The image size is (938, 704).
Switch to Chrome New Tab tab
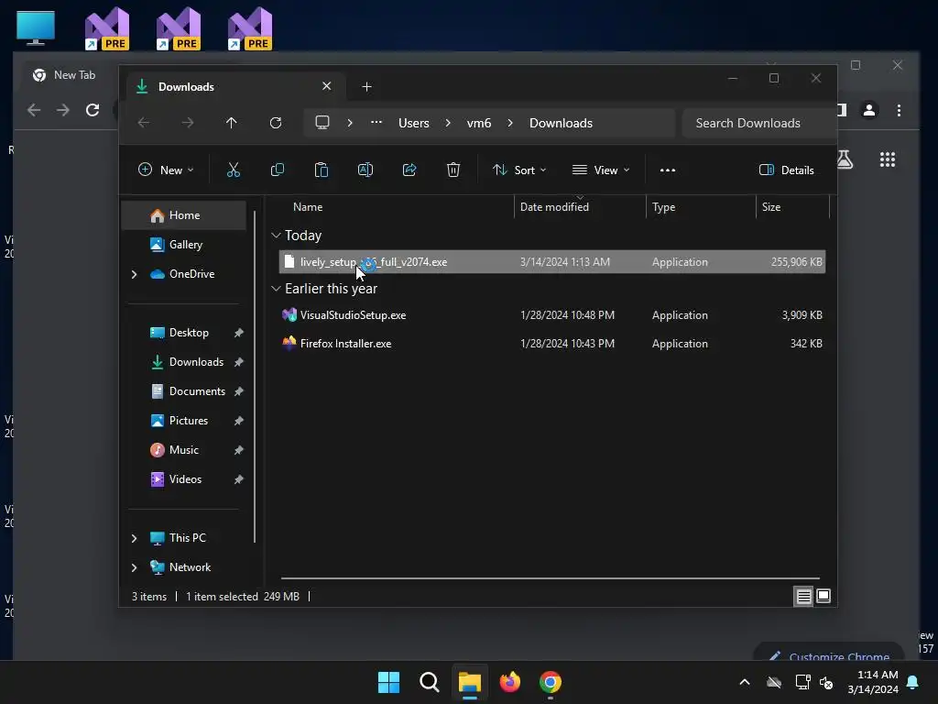(65, 75)
